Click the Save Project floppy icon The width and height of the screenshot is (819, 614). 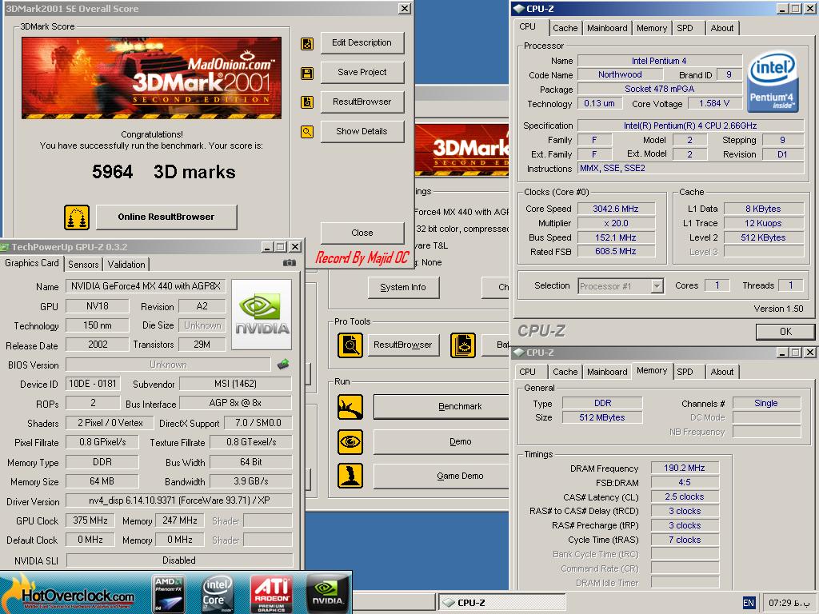[x=307, y=73]
